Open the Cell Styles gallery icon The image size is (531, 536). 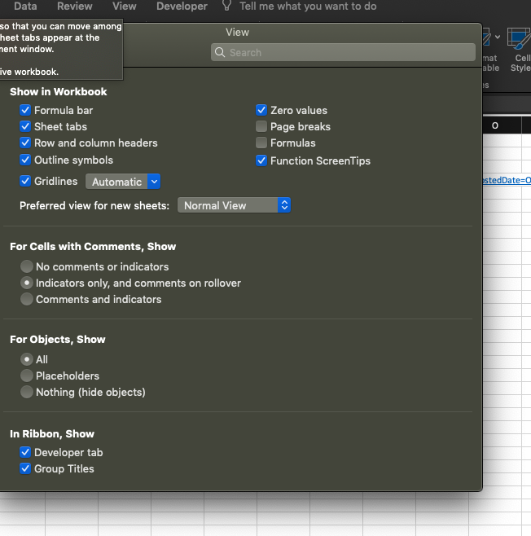coord(520,38)
